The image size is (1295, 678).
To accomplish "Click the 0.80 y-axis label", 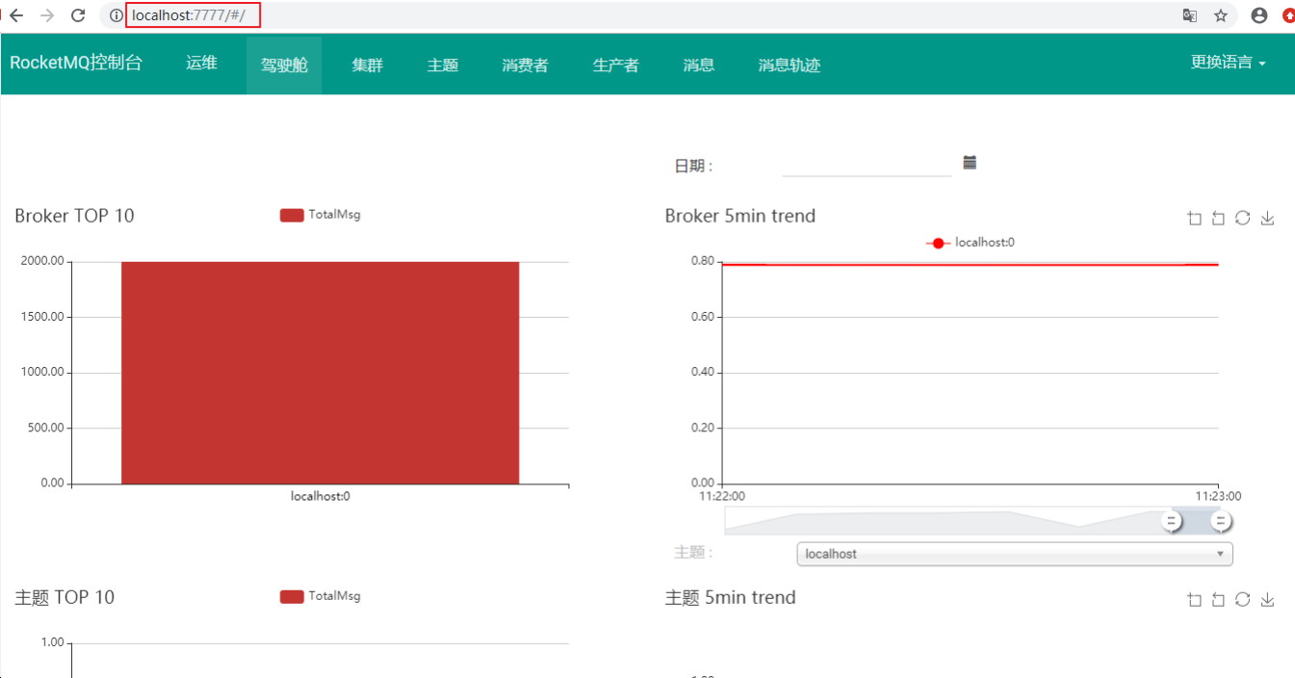I will [702, 261].
